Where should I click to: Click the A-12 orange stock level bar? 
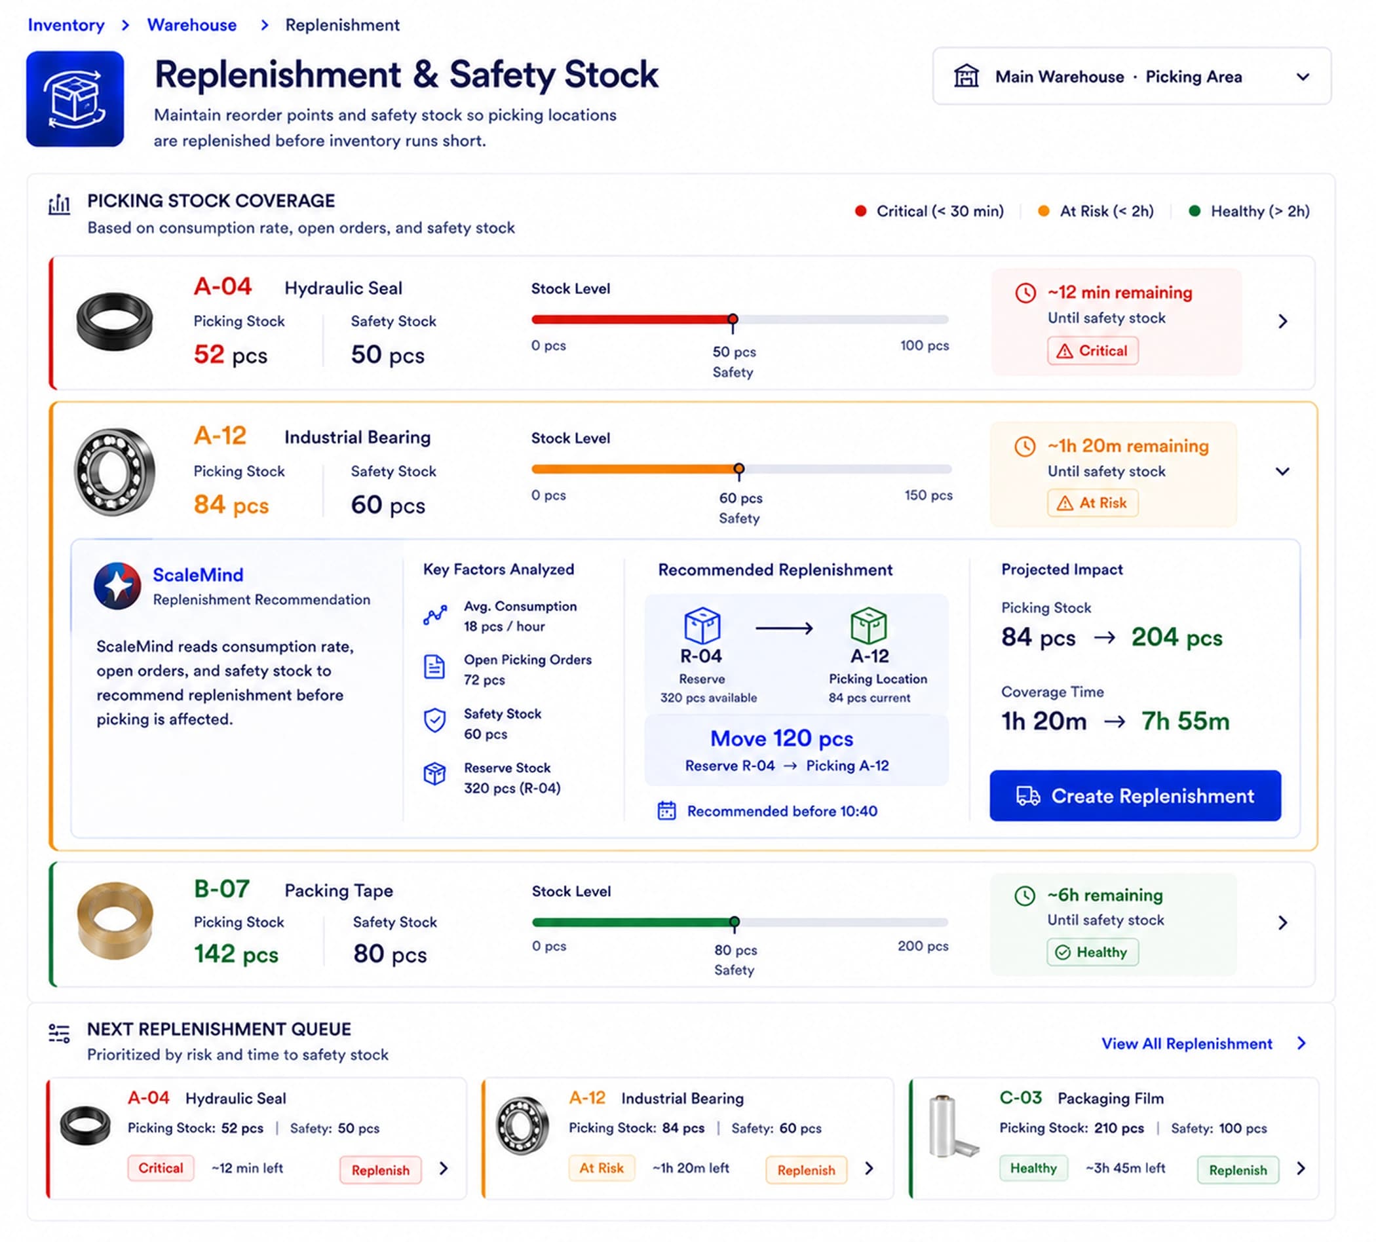click(635, 469)
